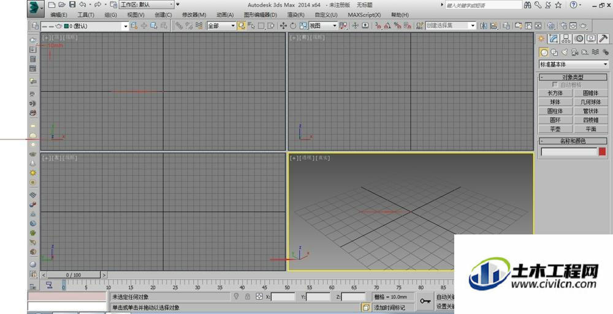Redo the action arrow
613x314 pixels.
tap(97, 5)
